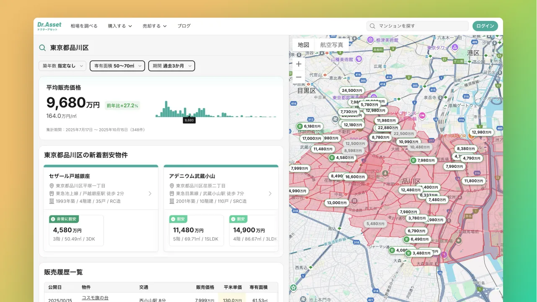The height and width of the screenshot is (302, 537).
Task: Select 相場を調べる in the top menu
Action: (85, 26)
